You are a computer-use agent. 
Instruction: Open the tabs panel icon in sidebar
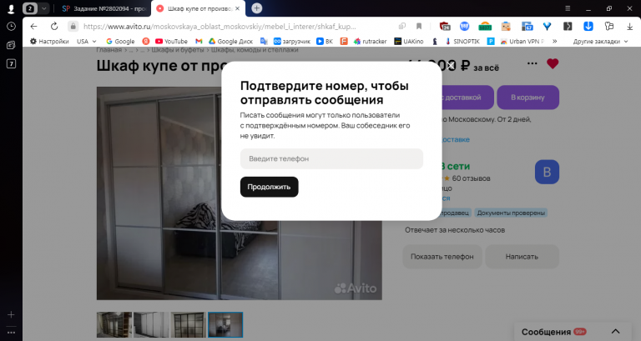click(x=11, y=45)
